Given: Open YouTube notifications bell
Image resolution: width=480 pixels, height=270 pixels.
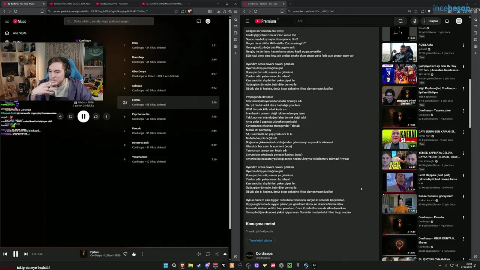Looking at the screenshot, I should (447, 21).
